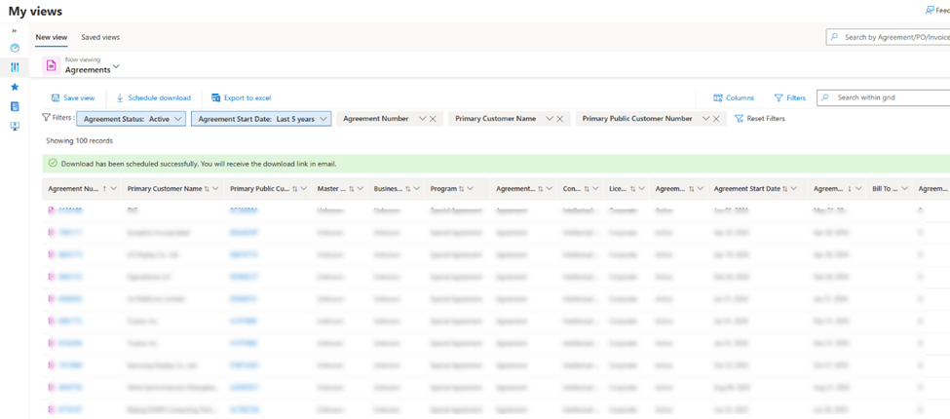Click the pink Agreements document icon
Screen dimensions: 950x419
click(51, 65)
